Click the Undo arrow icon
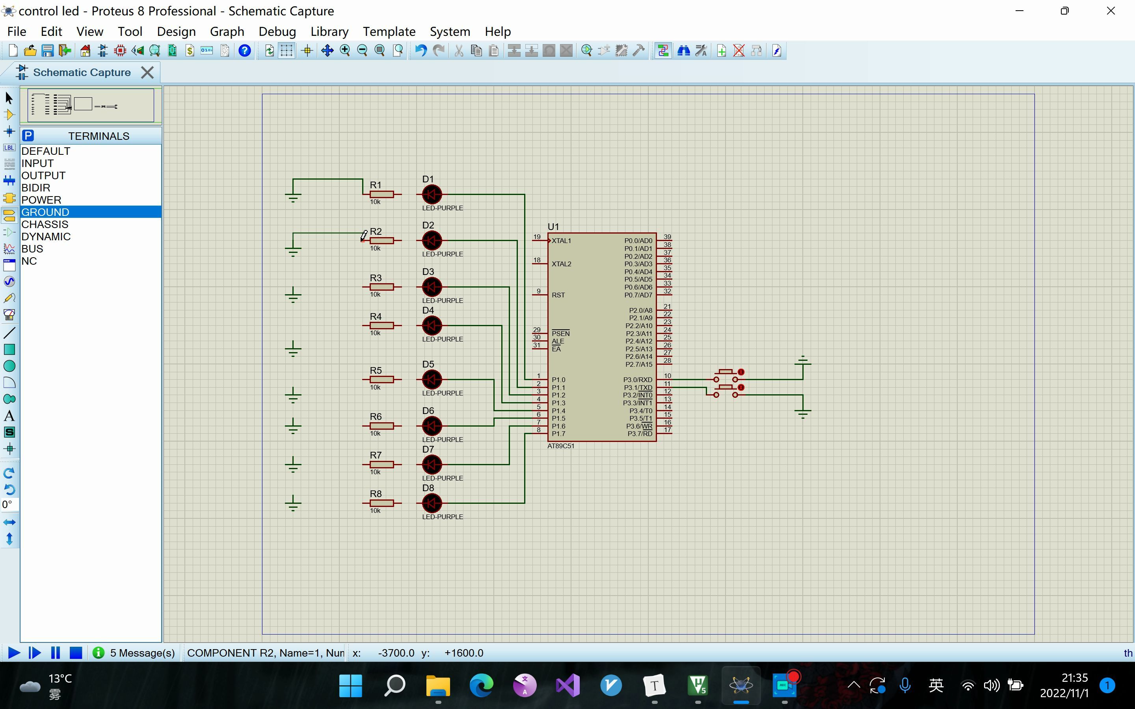This screenshot has height=709, width=1135. [421, 51]
